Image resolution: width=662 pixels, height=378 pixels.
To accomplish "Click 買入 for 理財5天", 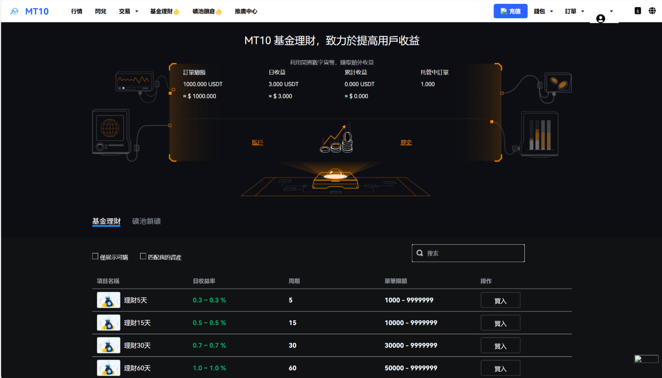I will pos(500,301).
